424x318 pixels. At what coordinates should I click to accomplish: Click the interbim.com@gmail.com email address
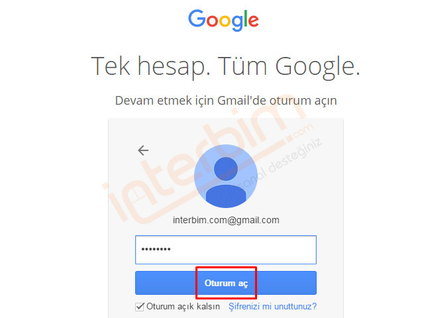(x=226, y=220)
